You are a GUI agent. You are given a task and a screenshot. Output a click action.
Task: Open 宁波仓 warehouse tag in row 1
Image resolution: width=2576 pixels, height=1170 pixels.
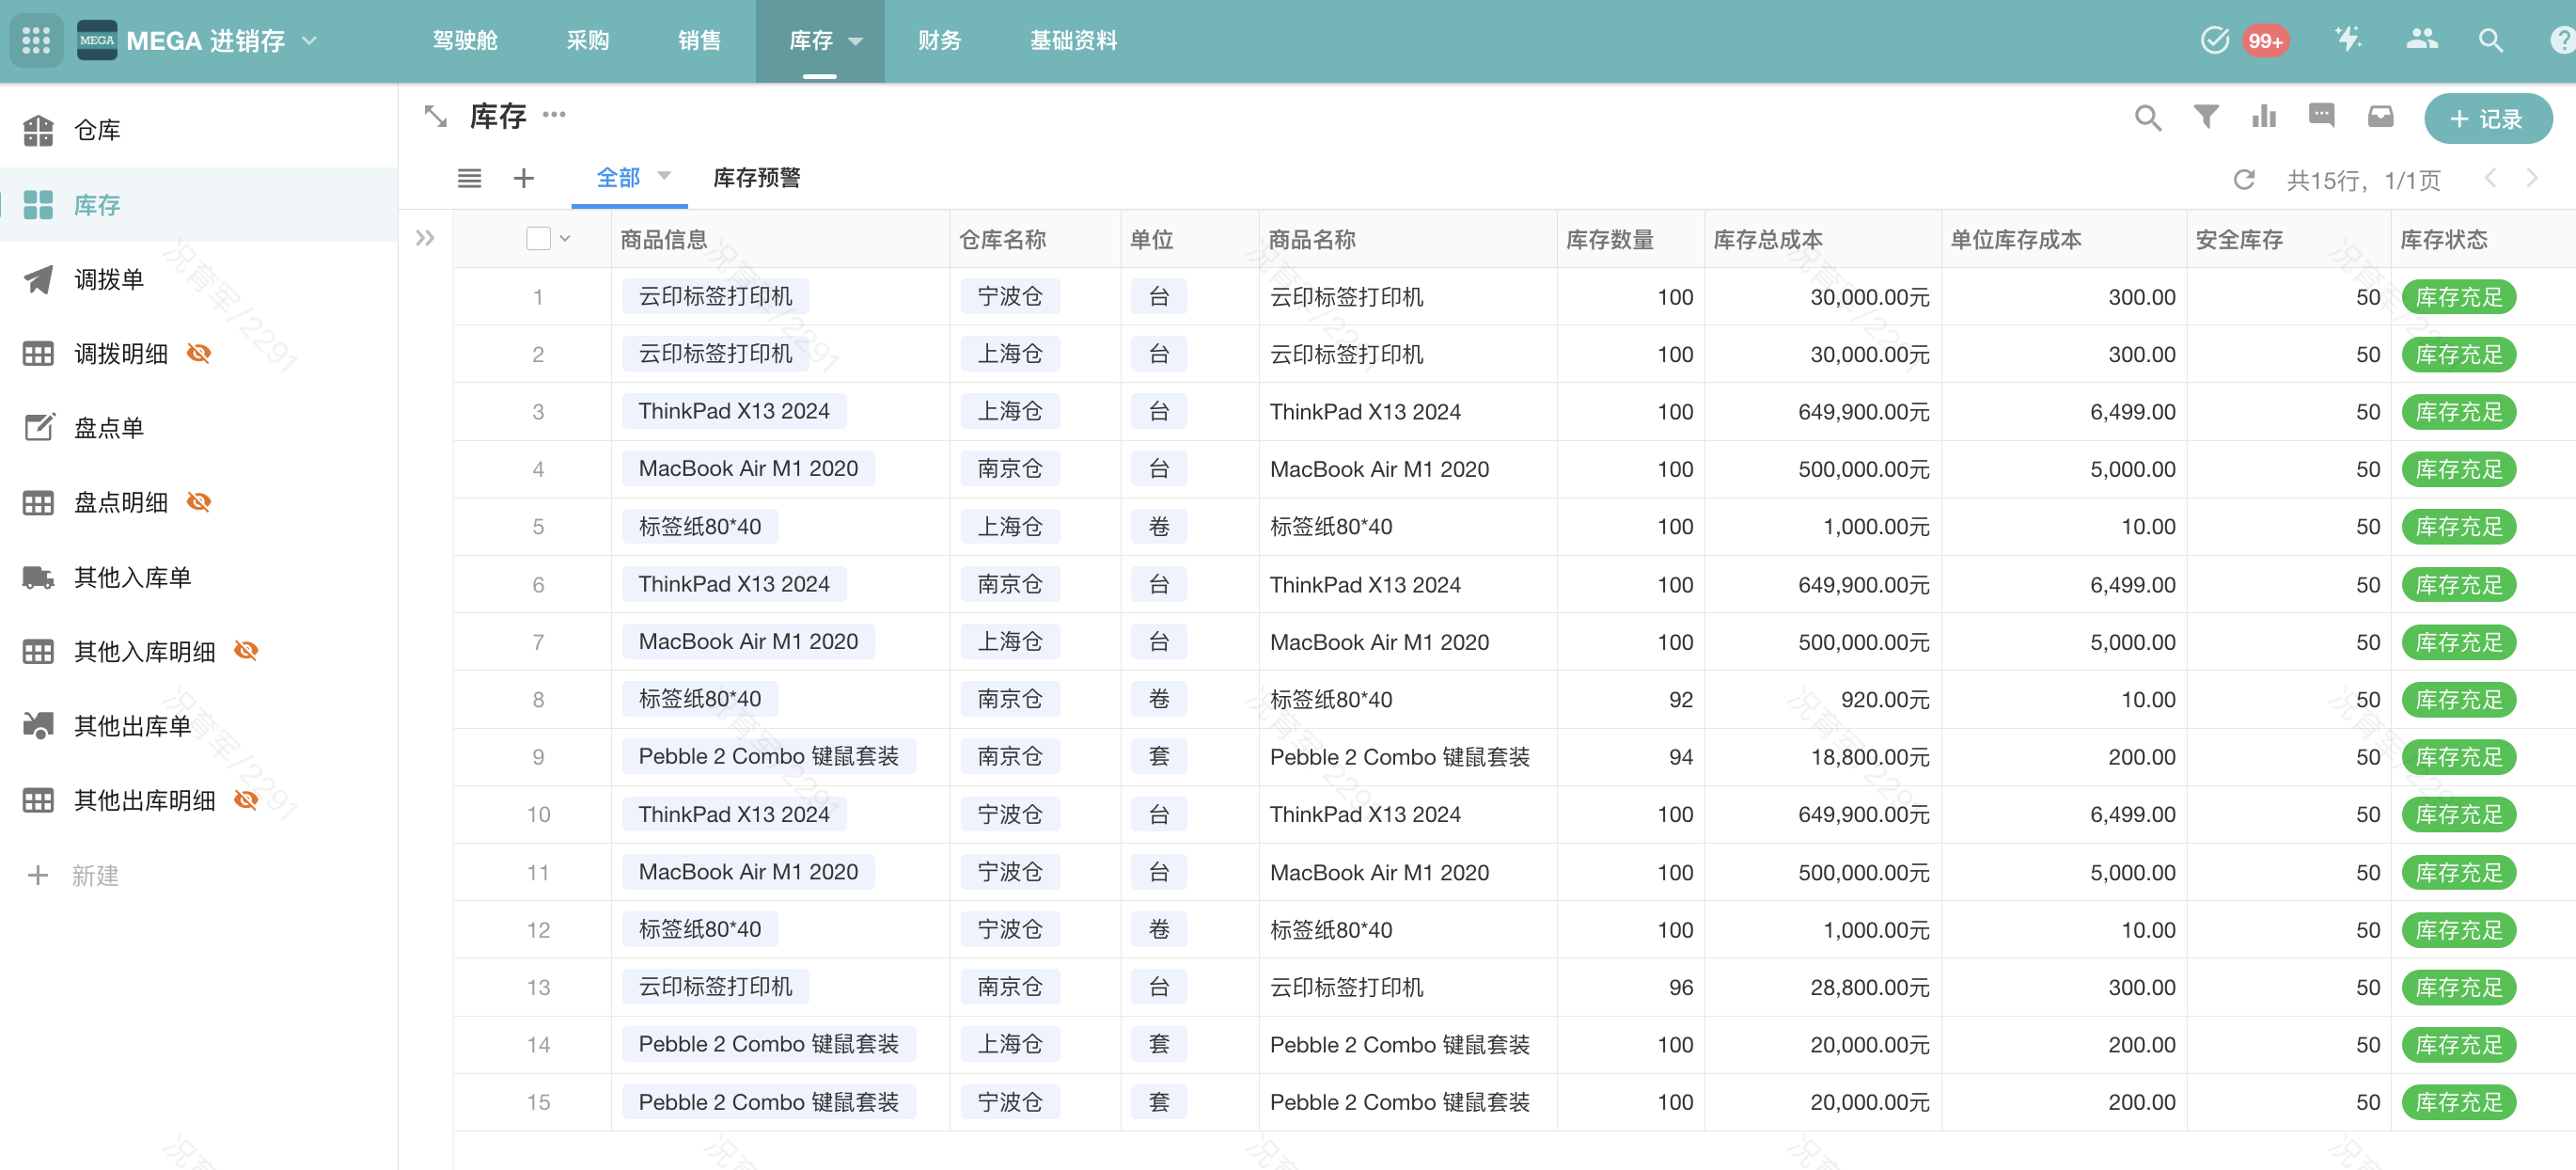point(1010,296)
